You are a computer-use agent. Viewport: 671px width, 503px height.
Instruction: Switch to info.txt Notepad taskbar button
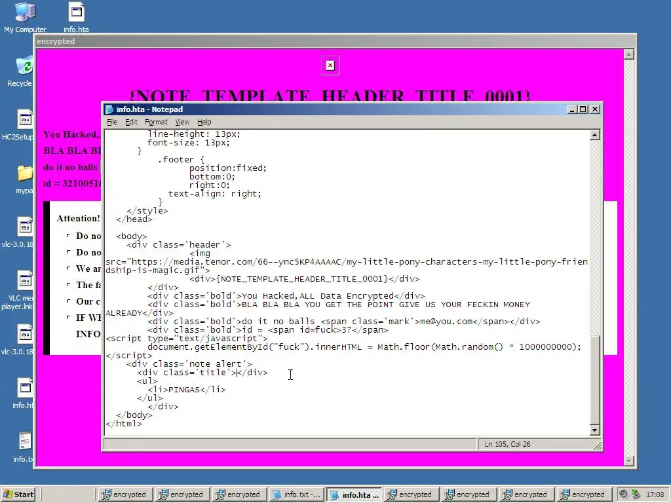(296, 494)
